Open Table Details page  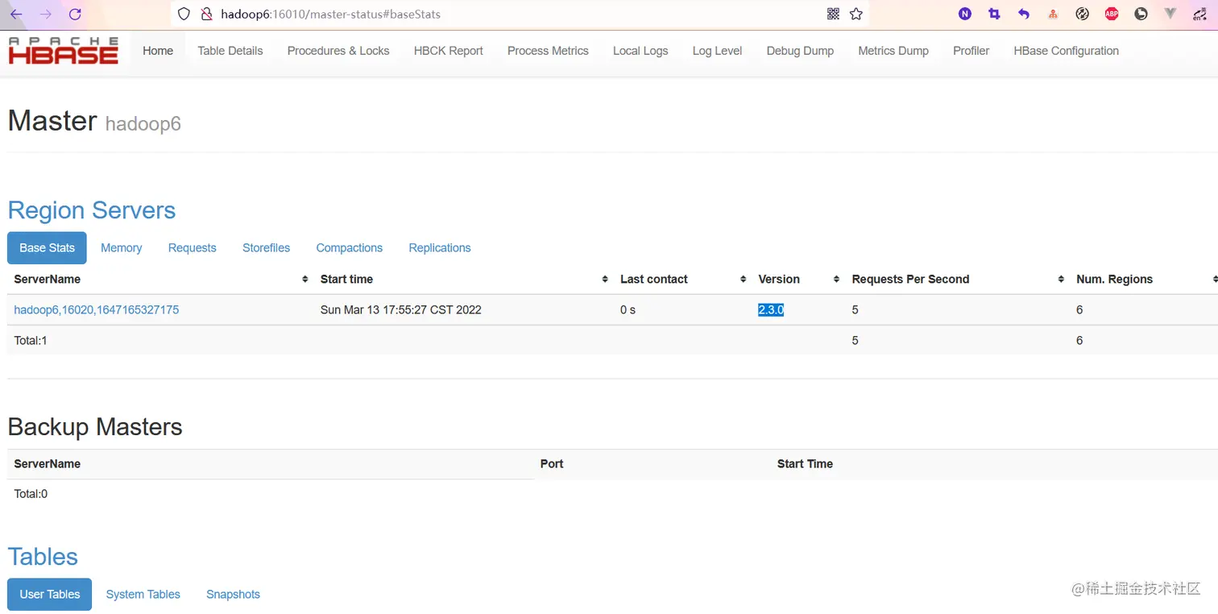pyautogui.click(x=230, y=51)
